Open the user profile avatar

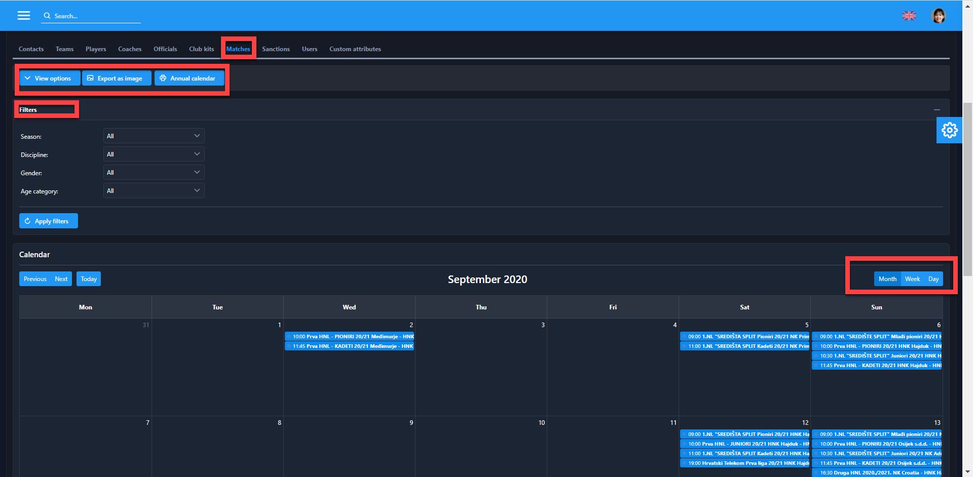pos(939,16)
